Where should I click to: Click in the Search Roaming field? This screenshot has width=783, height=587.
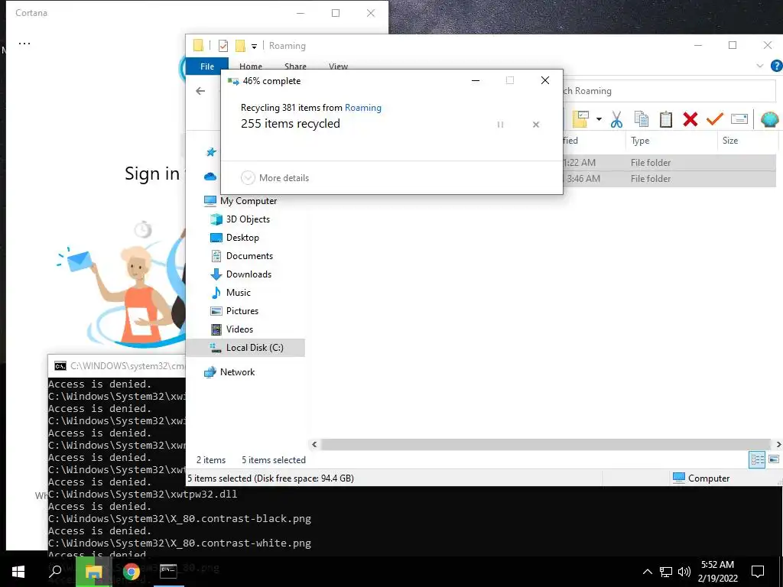[668, 91]
